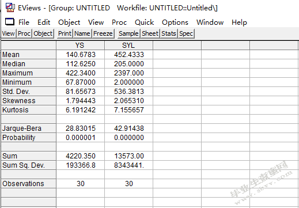Click the Proc toolbar button
This screenshot has height=208, width=299.
pyautogui.click(x=24, y=33)
